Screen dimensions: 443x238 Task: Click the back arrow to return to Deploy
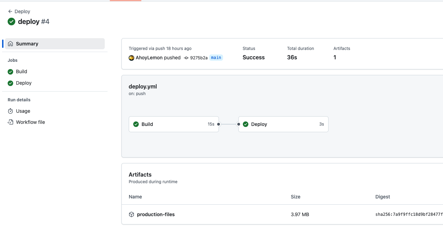tap(9, 11)
